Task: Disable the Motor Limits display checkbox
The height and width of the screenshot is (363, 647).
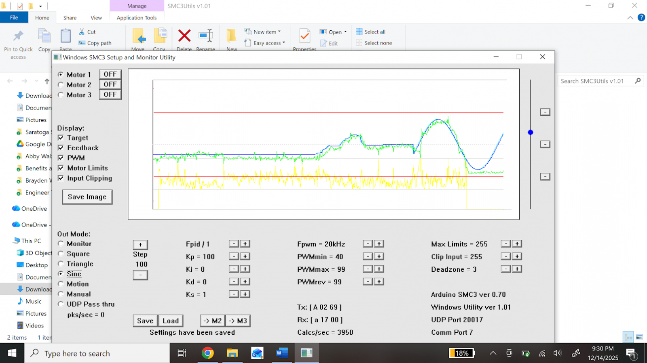Action: pyautogui.click(x=61, y=168)
